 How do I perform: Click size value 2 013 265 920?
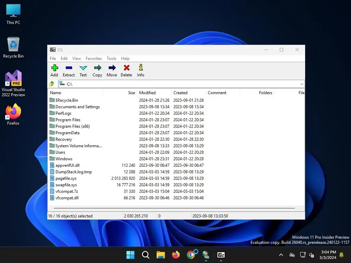point(123,178)
